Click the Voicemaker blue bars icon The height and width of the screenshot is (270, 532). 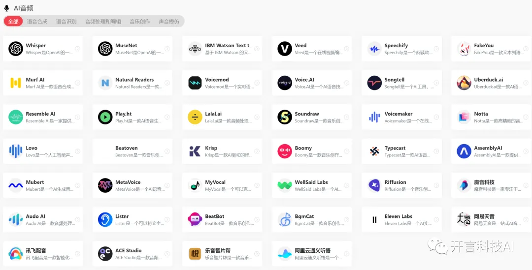374,117
